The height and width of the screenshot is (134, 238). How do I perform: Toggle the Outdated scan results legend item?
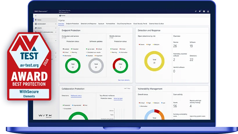pos(93,52)
